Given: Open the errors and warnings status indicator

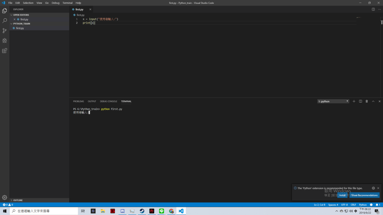Looking at the screenshot, I should pos(8,205).
